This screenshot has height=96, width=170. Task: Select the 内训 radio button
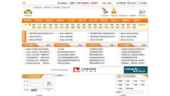point(140,81)
